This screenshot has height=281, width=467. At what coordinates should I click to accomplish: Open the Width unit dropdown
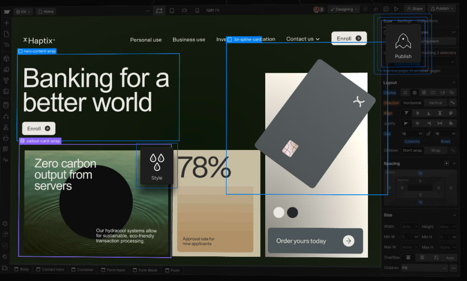click(x=416, y=226)
